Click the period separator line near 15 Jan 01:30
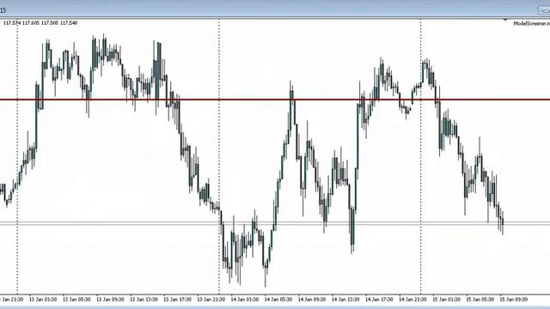 tap(421, 156)
